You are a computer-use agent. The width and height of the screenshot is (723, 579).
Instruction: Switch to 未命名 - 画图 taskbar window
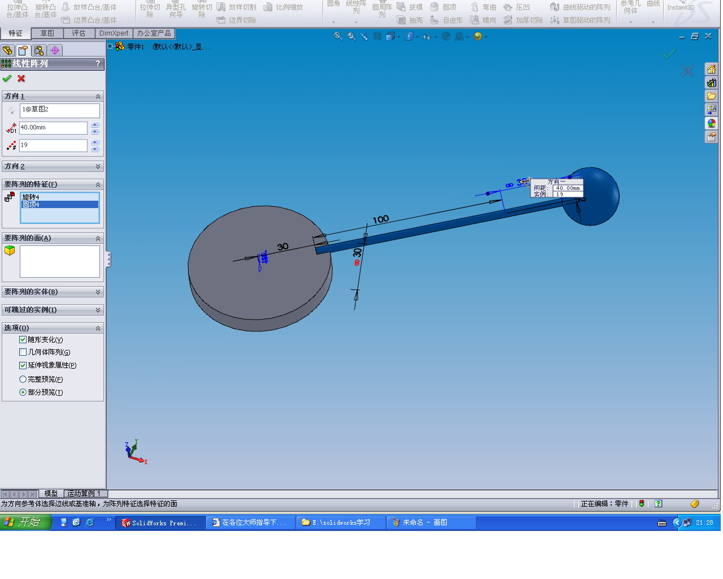point(431,523)
